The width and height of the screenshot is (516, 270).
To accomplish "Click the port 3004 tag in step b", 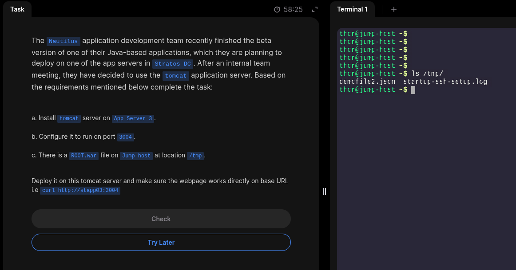I will pos(125,137).
